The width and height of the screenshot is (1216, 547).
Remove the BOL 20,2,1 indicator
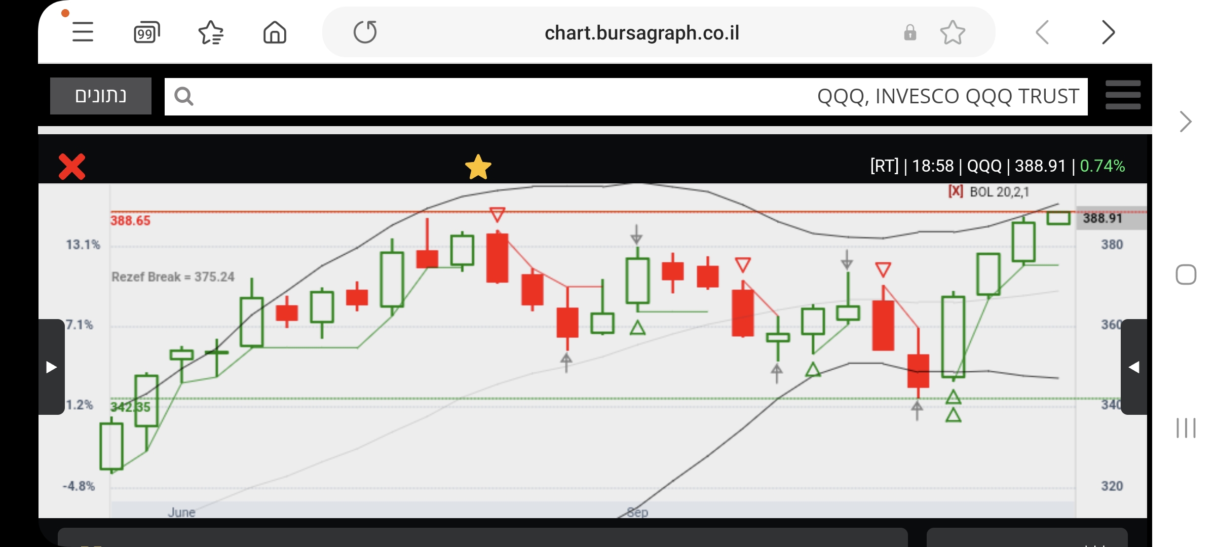(x=956, y=191)
